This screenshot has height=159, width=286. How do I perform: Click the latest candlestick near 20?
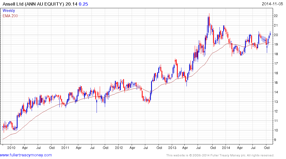(270, 34)
